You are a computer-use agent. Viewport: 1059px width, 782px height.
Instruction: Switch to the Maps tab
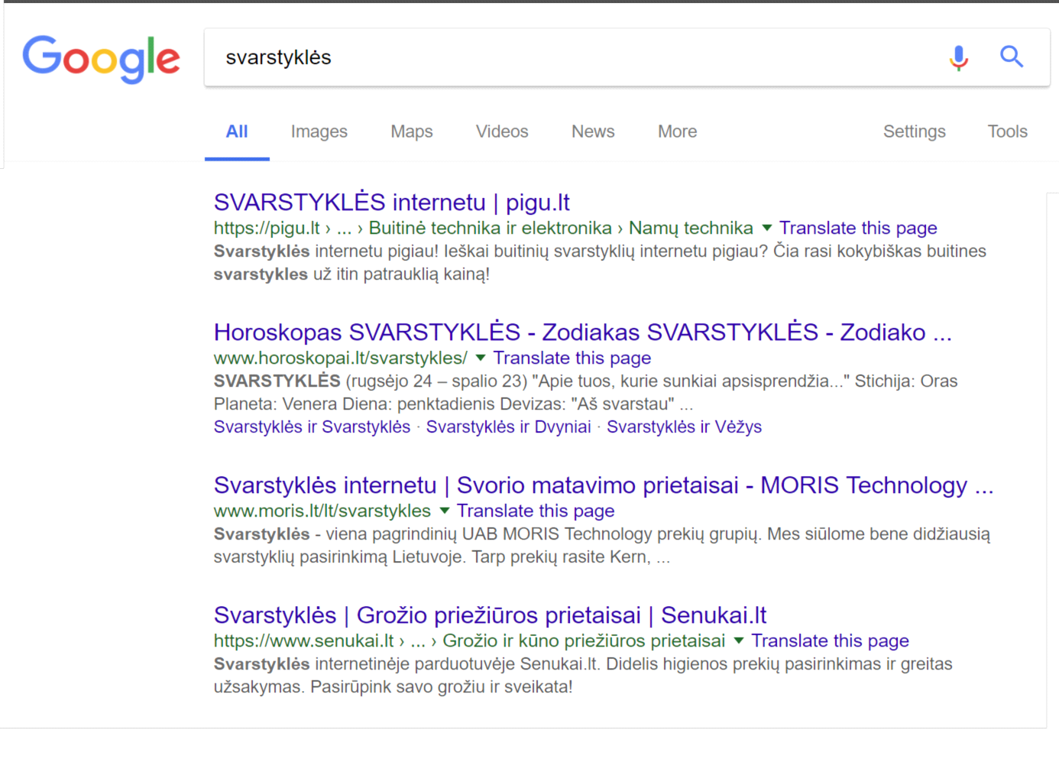point(412,131)
